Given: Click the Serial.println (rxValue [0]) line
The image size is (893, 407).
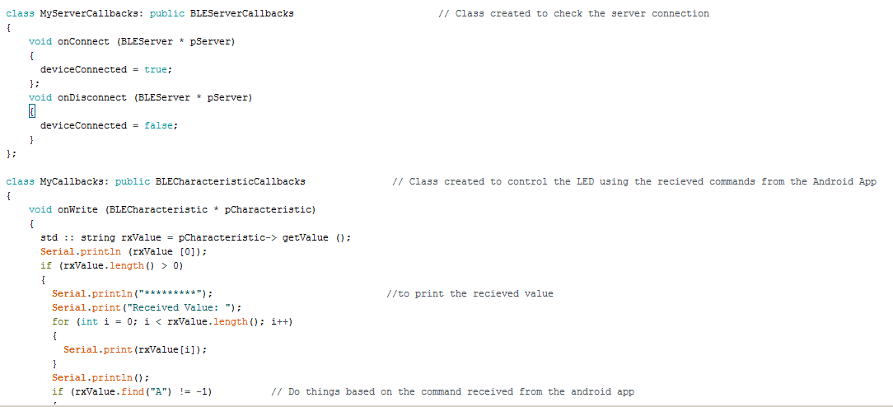Looking at the screenshot, I should click(124, 251).
